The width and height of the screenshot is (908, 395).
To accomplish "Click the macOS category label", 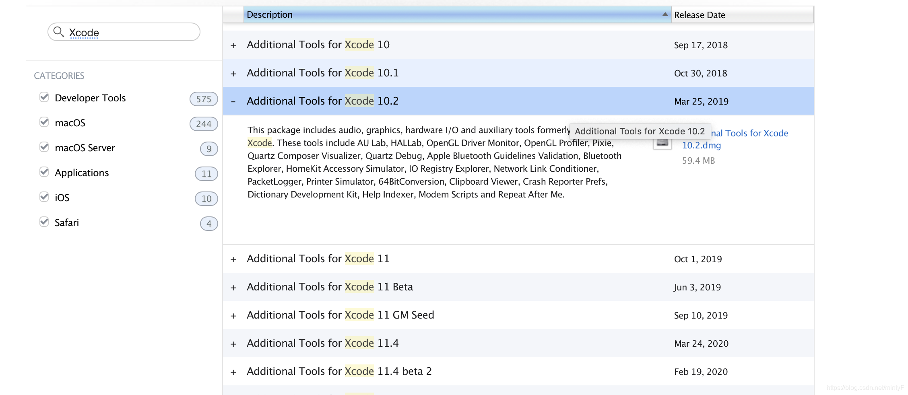I will tap(70, 123).
